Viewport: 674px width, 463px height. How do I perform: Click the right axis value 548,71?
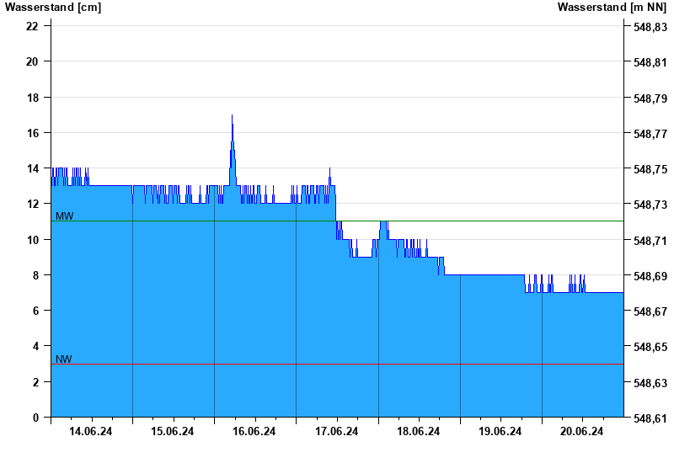(650, 241)
